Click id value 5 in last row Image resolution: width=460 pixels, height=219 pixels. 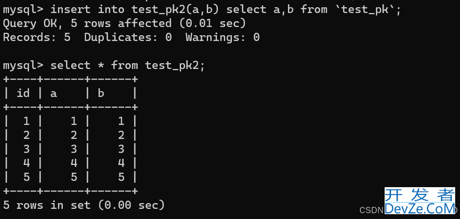[27, 177]
